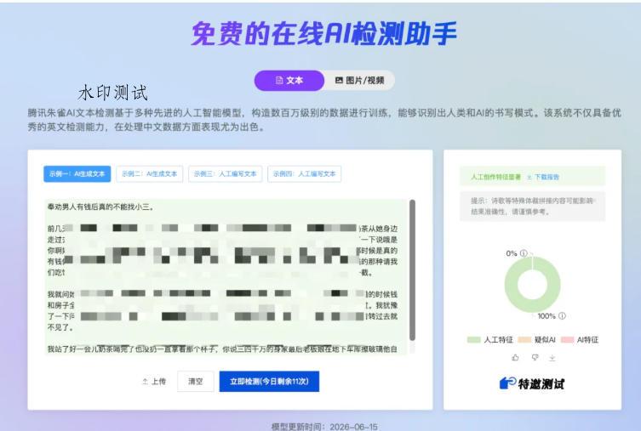Select 示例二：AI生成文本 sample
Screen dimensions: 641x431
click(149, 174)
